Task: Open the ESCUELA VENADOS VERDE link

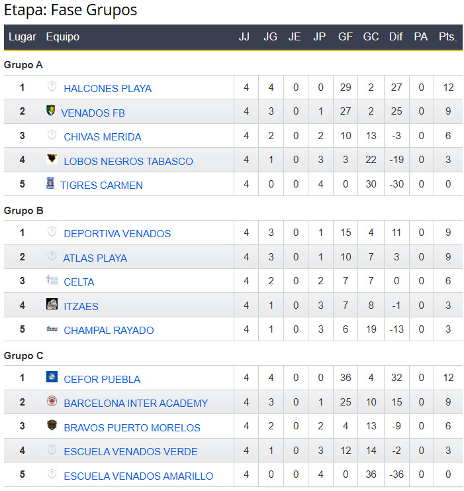Action: coord(130,452)
